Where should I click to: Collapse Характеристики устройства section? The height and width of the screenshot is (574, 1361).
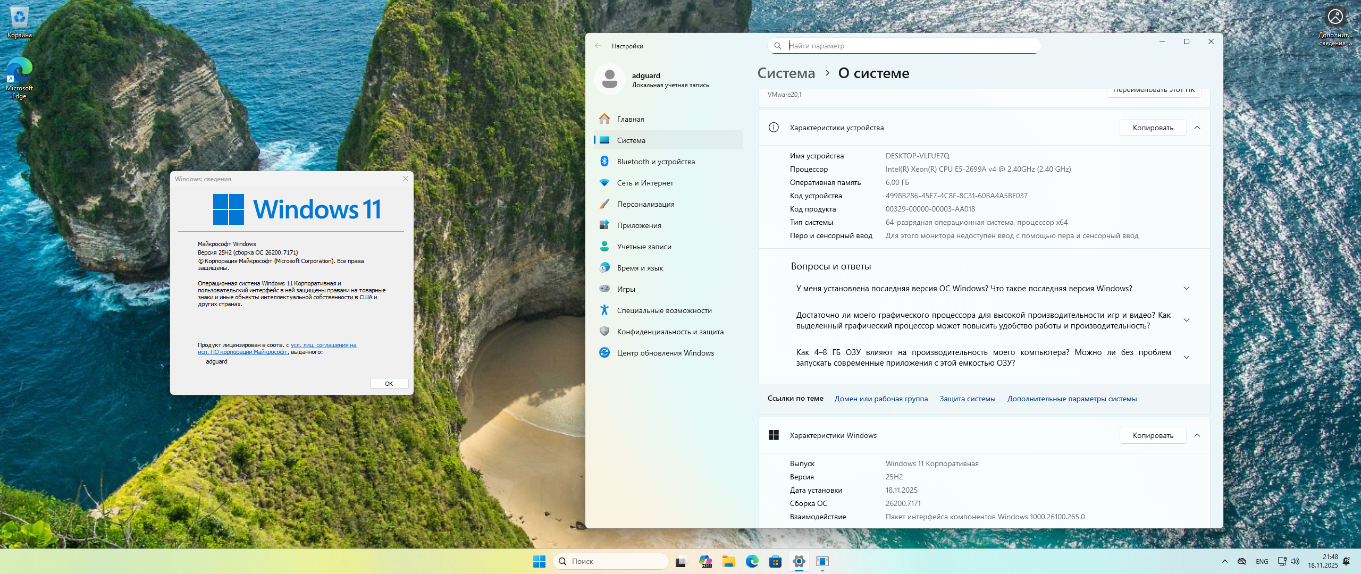(x=1197, y=128)
